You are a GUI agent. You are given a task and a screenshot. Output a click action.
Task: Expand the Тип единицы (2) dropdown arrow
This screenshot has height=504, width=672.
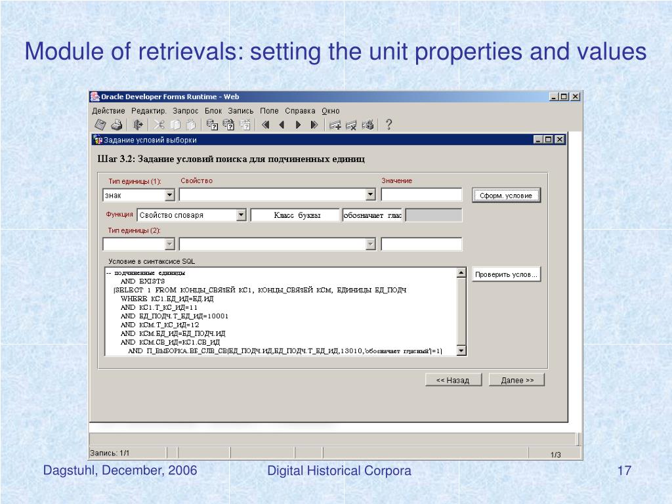click(x=170, y=244)
